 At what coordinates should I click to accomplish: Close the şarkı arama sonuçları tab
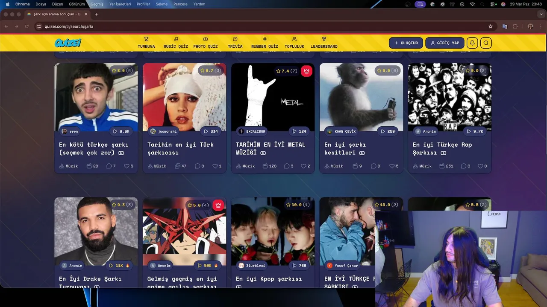tap(86, 14)
